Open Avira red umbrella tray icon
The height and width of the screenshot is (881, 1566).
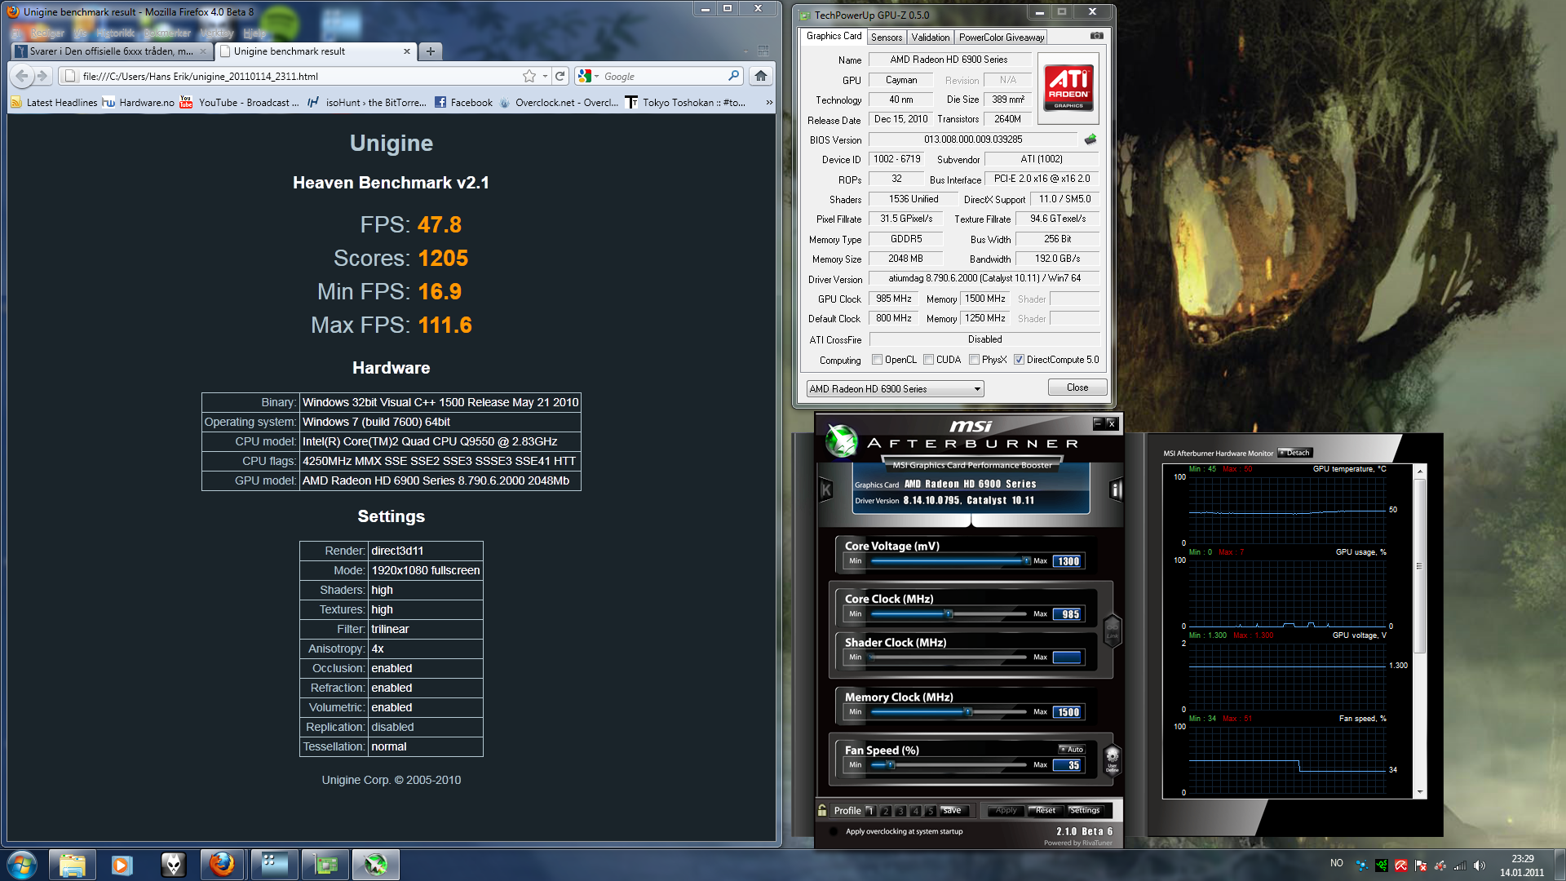click(x=1400, y=865)
